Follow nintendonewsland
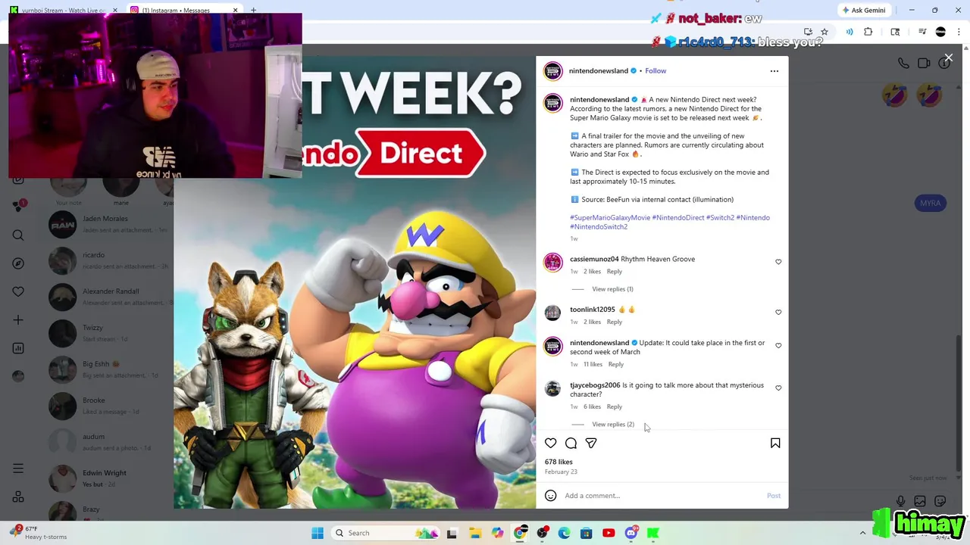970x545 pixels. pyautogui.click(x=656, y=71)
